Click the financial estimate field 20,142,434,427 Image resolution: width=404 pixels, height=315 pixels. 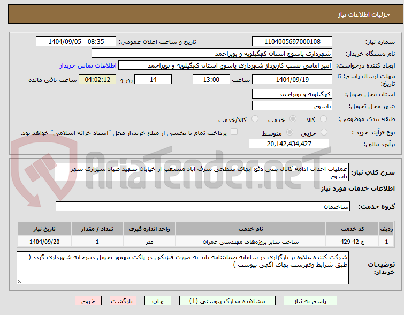(x=289, y=144)
